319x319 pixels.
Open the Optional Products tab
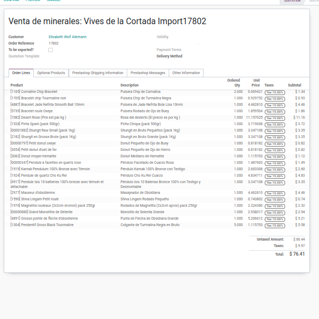[x=51, y=73]
